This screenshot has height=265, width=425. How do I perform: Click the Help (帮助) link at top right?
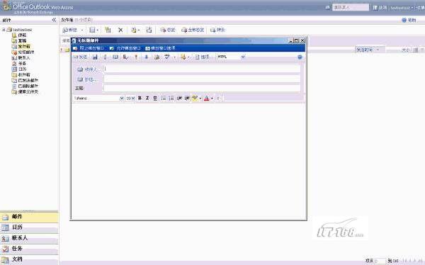409,20
